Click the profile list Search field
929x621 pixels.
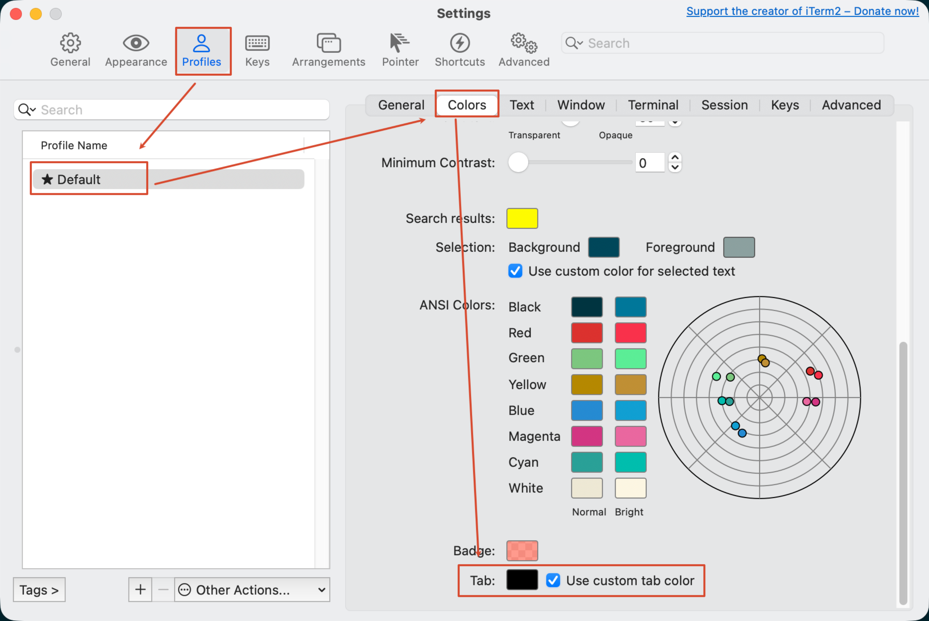coord(171,110)
